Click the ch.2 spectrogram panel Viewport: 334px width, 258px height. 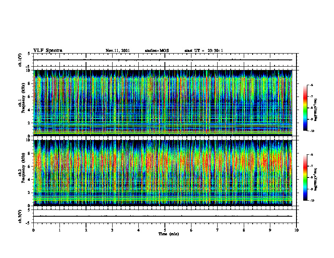click(162, 173)
